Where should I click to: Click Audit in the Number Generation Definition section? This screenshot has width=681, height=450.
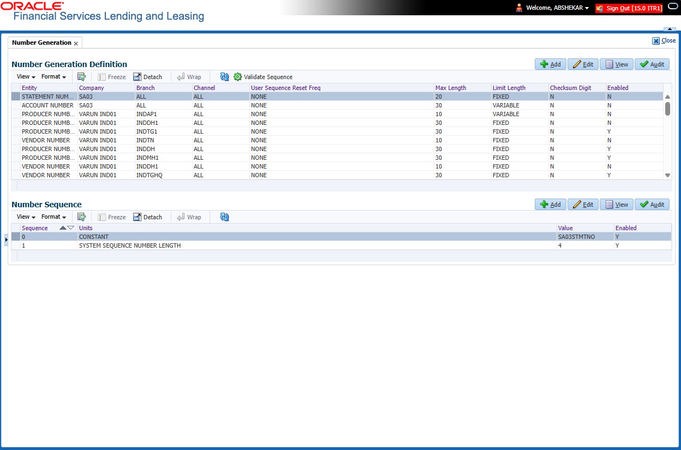click(x=652, y=64)
